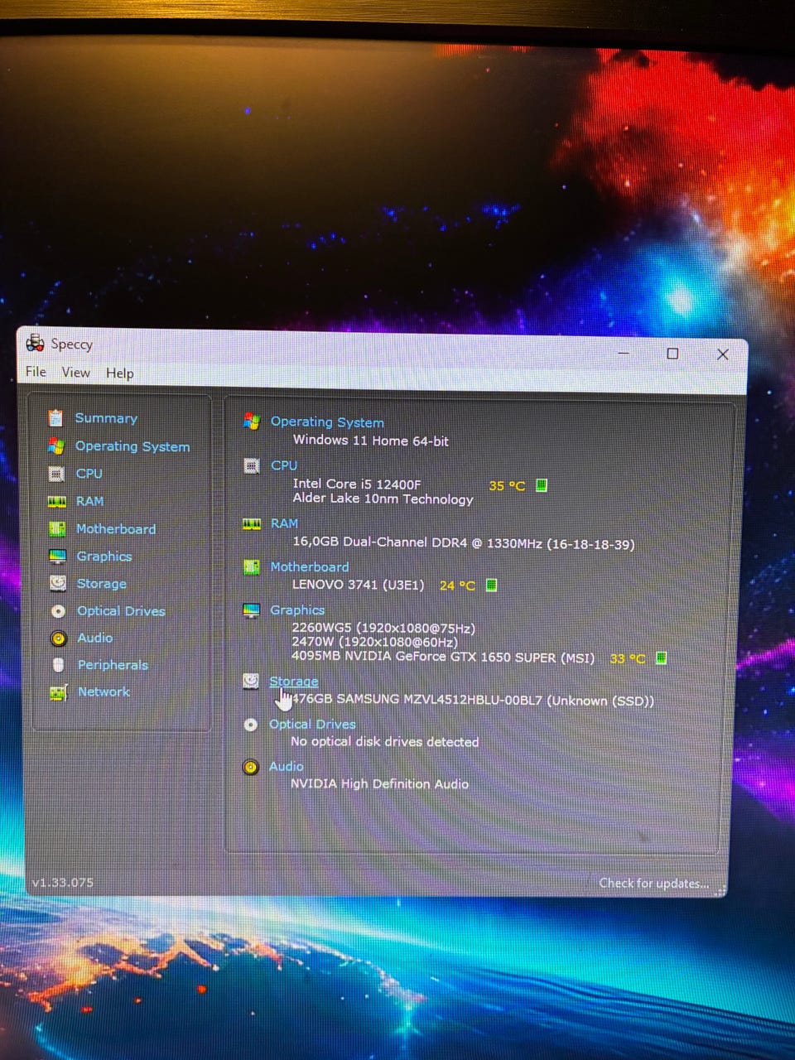
Task: Open the Graphics heading link in summary
Action: [297, 610]
